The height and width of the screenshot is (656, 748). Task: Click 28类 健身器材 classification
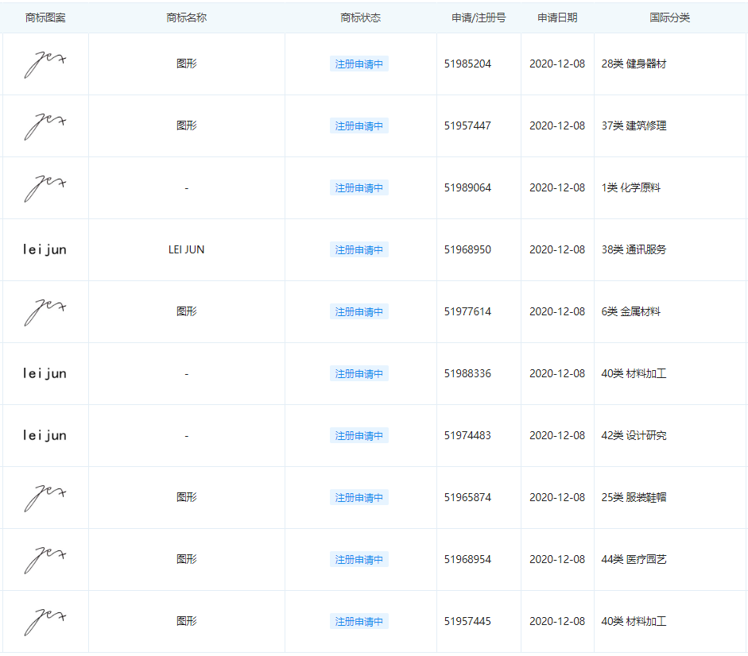pos(634,64)
